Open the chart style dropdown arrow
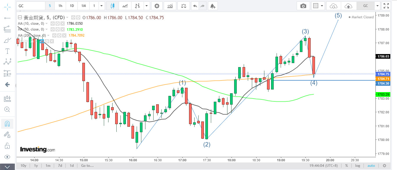 click(x=146, y=6)
